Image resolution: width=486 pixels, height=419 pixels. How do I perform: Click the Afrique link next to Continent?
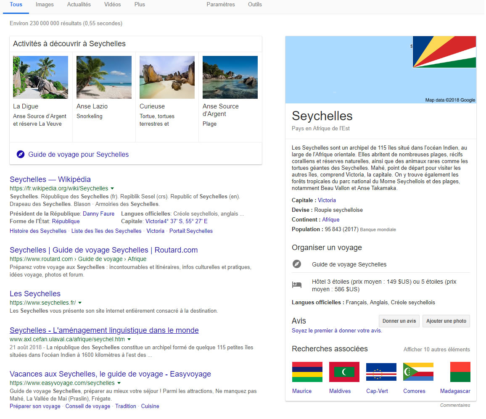[331, 219]
